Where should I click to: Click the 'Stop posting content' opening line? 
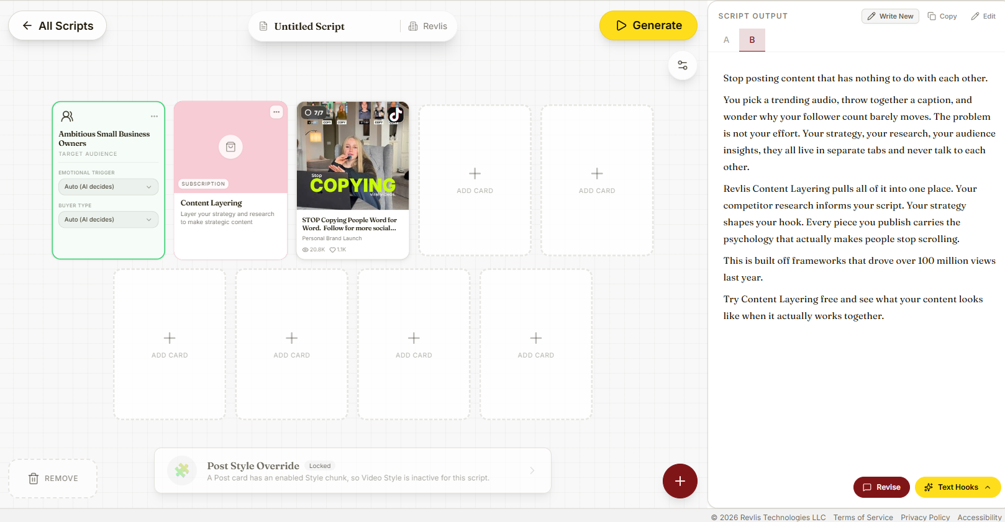click(x=855, y=78)
